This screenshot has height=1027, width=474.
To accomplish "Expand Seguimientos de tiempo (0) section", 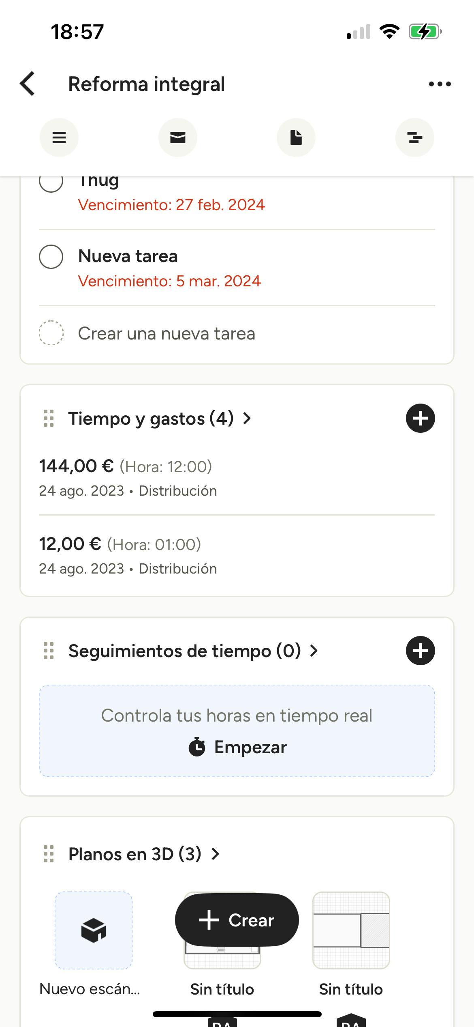I will 193,651.
